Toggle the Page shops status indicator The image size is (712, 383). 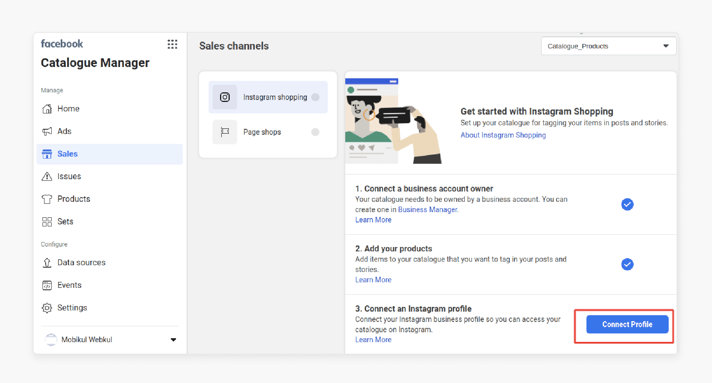pyautogui.click(x=315, y=132)
